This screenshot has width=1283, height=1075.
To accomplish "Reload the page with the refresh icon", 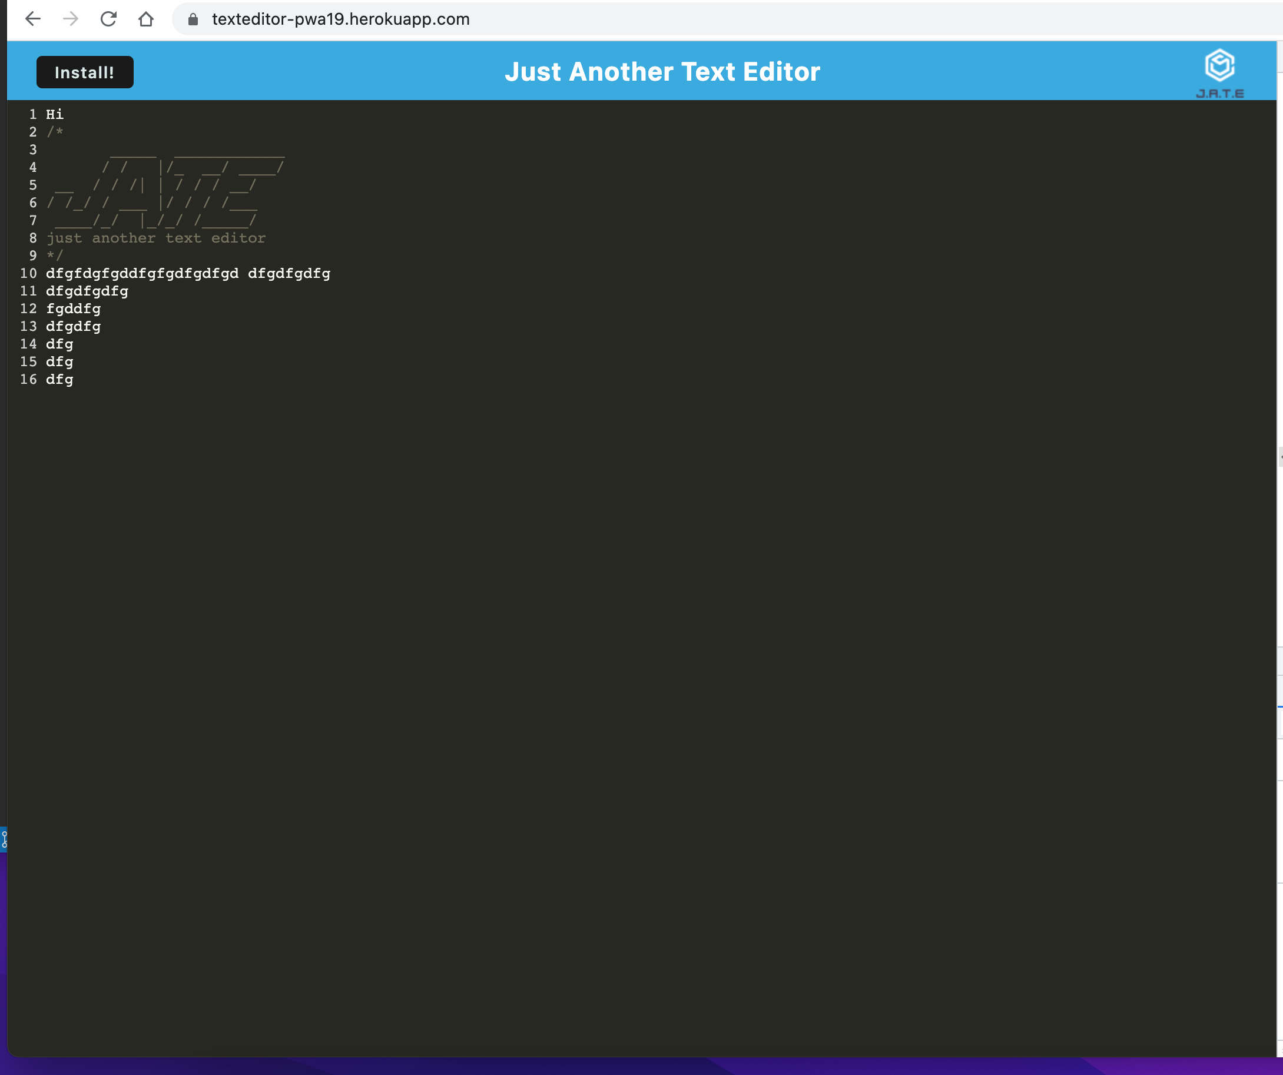I will pyautogui.click(x=108, y=19).
